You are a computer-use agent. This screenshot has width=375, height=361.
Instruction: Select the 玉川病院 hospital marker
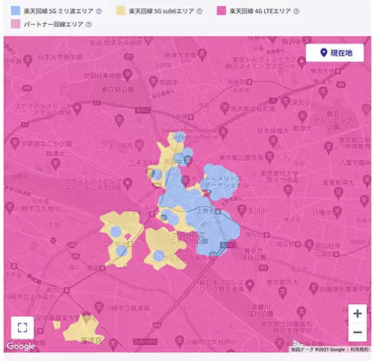pyautogui.click(x=139, y=145)
